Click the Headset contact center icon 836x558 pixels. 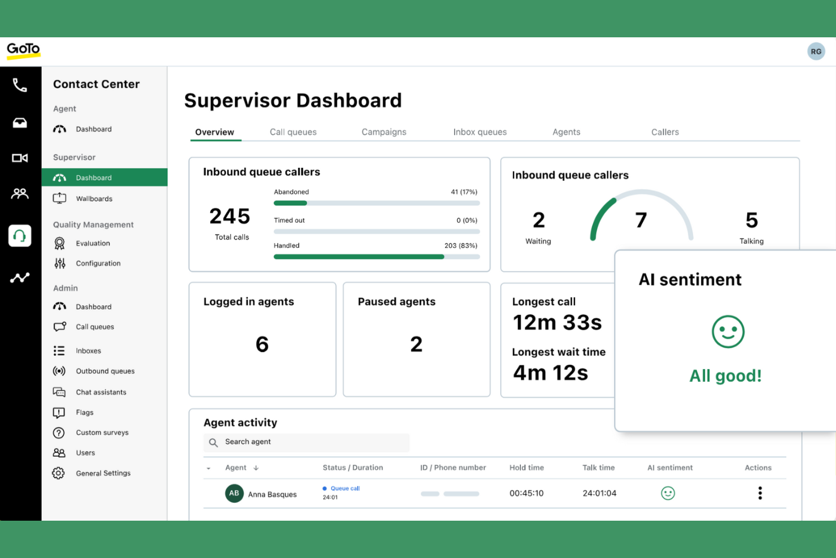20,236
